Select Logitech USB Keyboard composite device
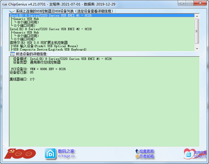Viewport: 209px width, 164px height. tap(50, 49)
